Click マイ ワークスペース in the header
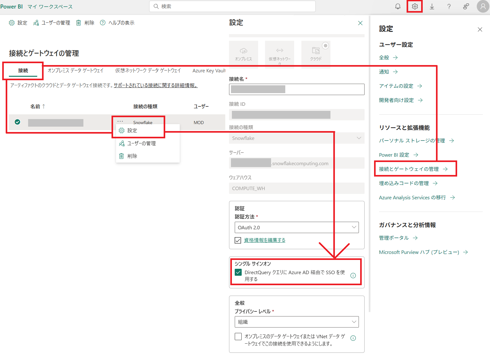 click(50, 7)
